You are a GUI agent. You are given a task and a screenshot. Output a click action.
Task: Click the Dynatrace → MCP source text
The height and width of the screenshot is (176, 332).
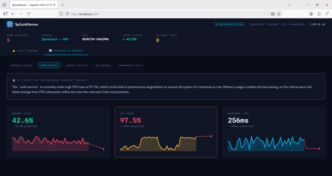pos(55,39)
